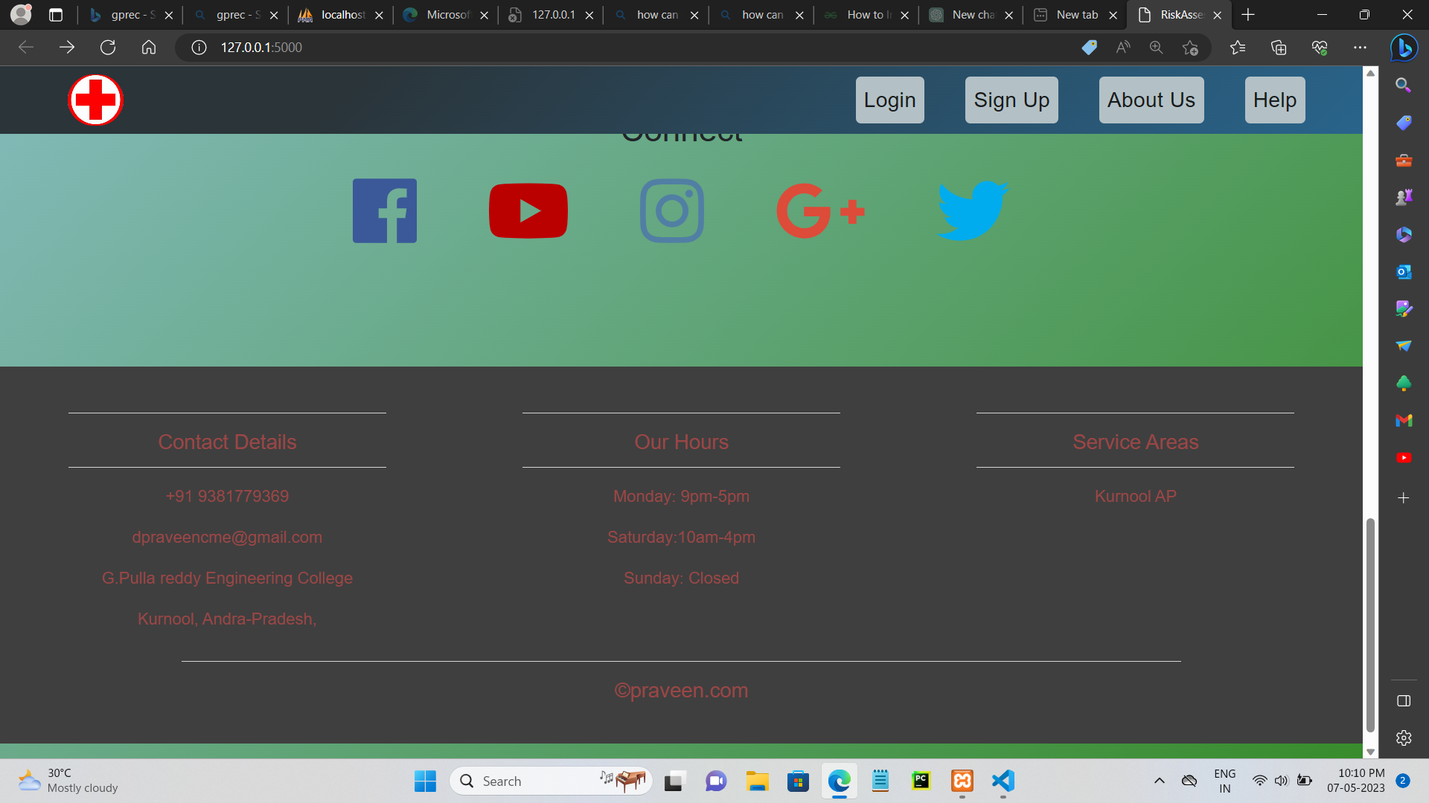Show hidden system tray icons
Viewport: 1429px width, 803px height.
tap(1160, 781)
